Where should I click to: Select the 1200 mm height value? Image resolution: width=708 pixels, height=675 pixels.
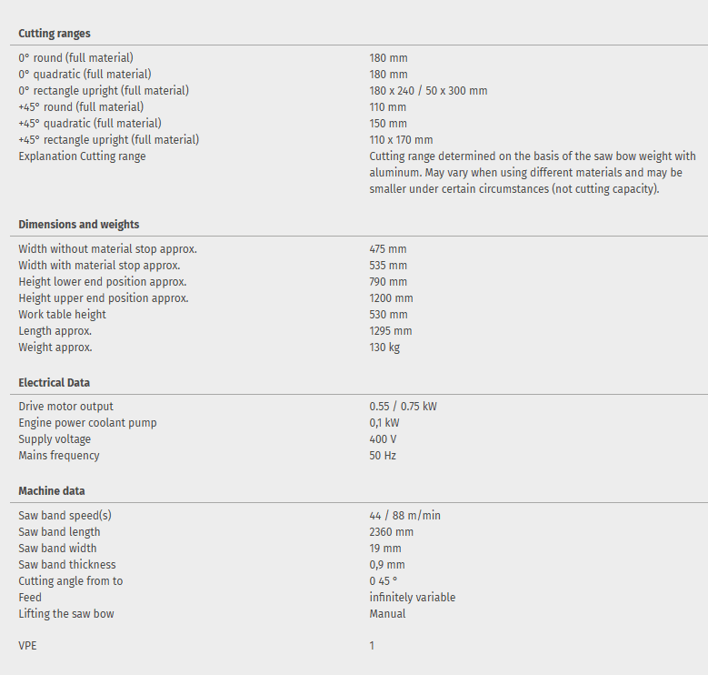point(391,298)
